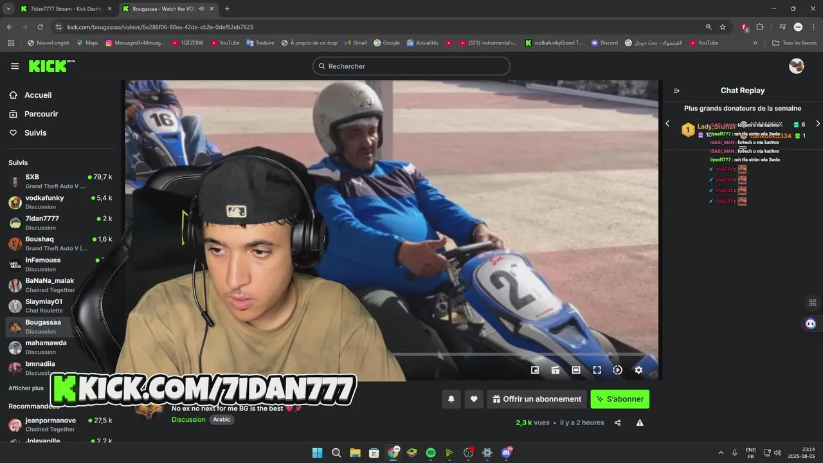Click the Discussion category link

tap(188, 419)
